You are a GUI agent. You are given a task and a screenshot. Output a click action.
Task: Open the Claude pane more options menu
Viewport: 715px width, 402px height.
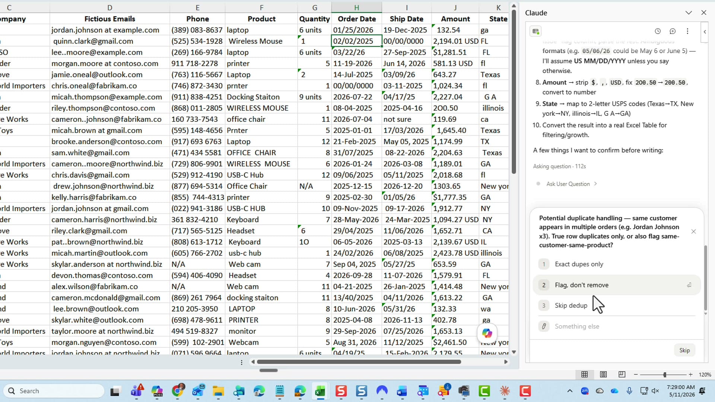click(687, 31)
